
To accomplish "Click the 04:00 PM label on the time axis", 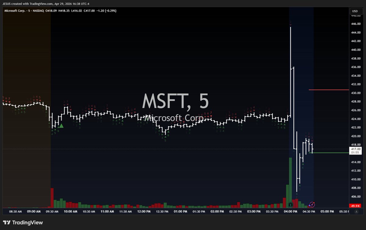I will point(290,211).
